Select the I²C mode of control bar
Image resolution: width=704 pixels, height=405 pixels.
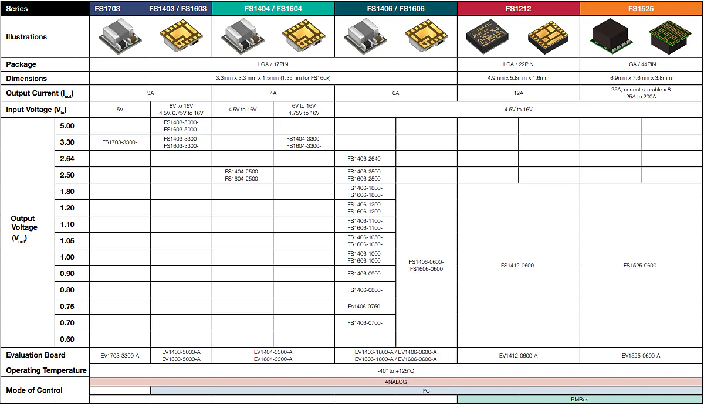427,390
